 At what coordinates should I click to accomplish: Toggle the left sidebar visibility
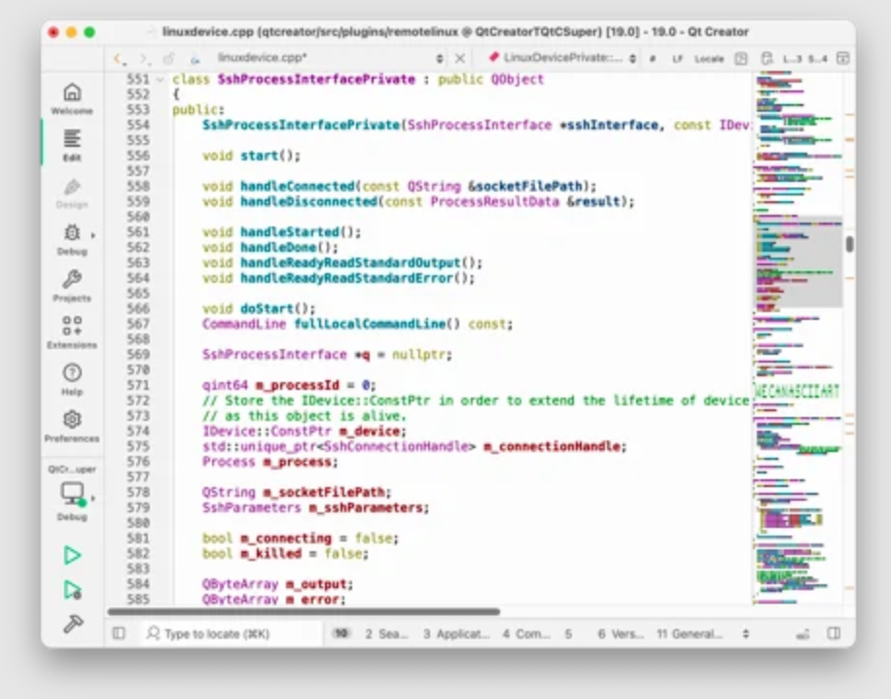(x=119, y=634)
